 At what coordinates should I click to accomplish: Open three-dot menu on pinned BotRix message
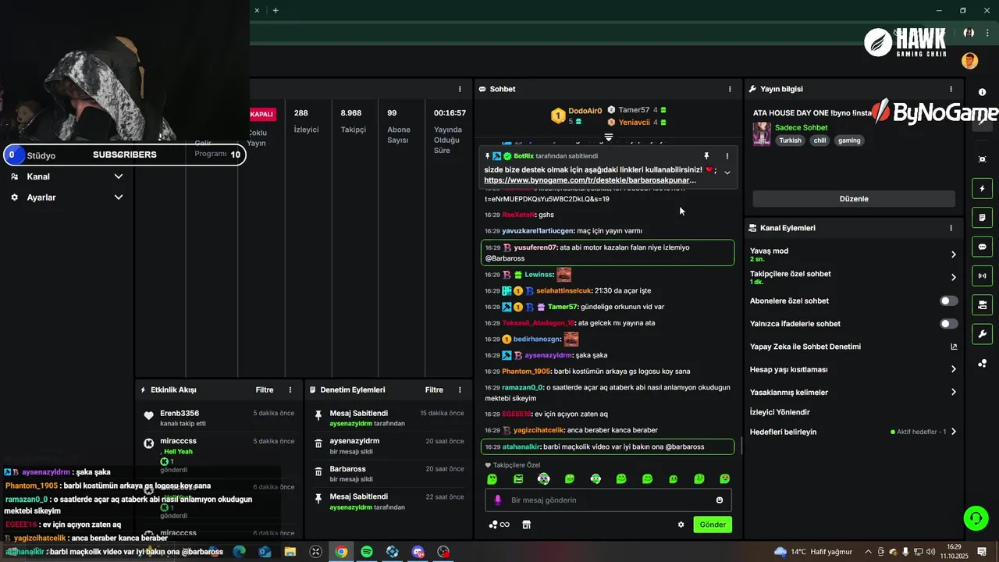tap(727, 156)
